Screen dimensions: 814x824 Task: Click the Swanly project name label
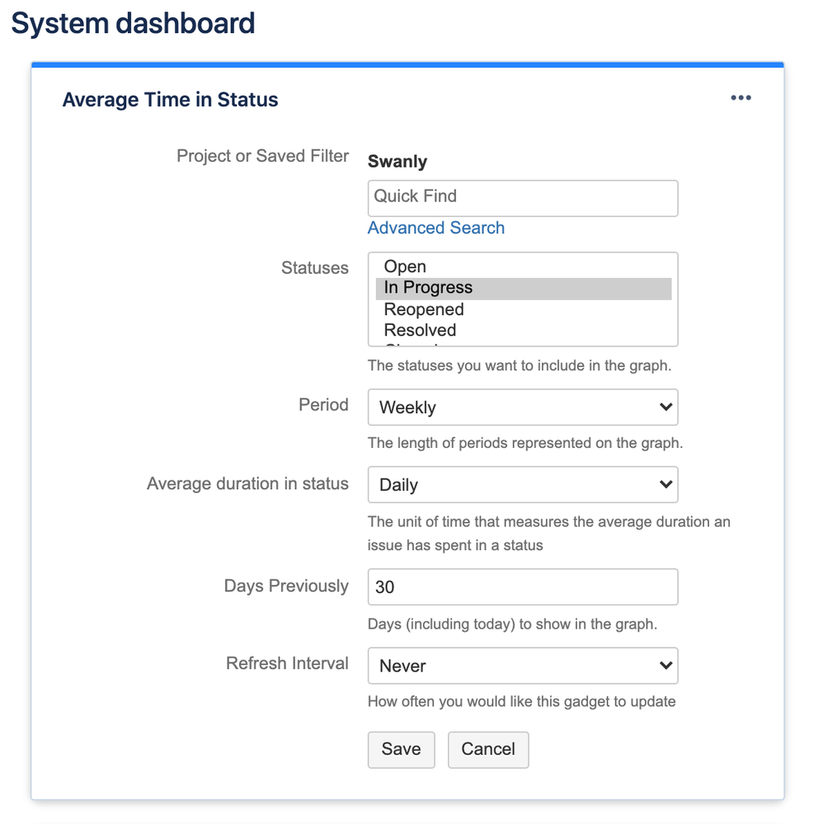click(397, 161)
